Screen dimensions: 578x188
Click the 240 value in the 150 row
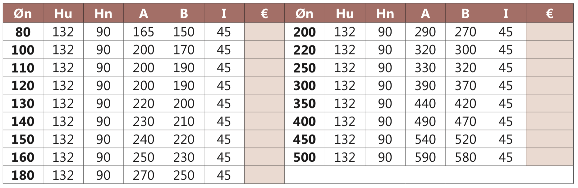click(x=144, y=139)
